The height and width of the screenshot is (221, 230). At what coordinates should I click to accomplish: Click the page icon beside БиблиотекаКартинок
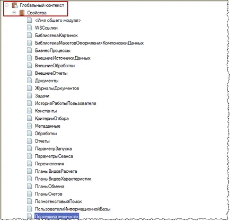tap(30, 36)
